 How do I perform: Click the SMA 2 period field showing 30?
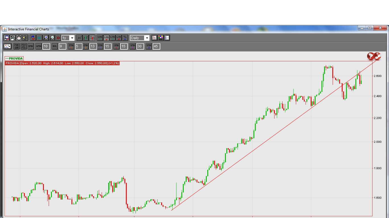(140, 46)
